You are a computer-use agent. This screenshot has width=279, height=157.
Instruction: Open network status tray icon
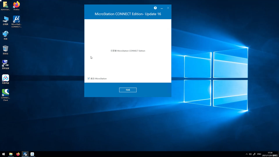[x=254, y=154]
